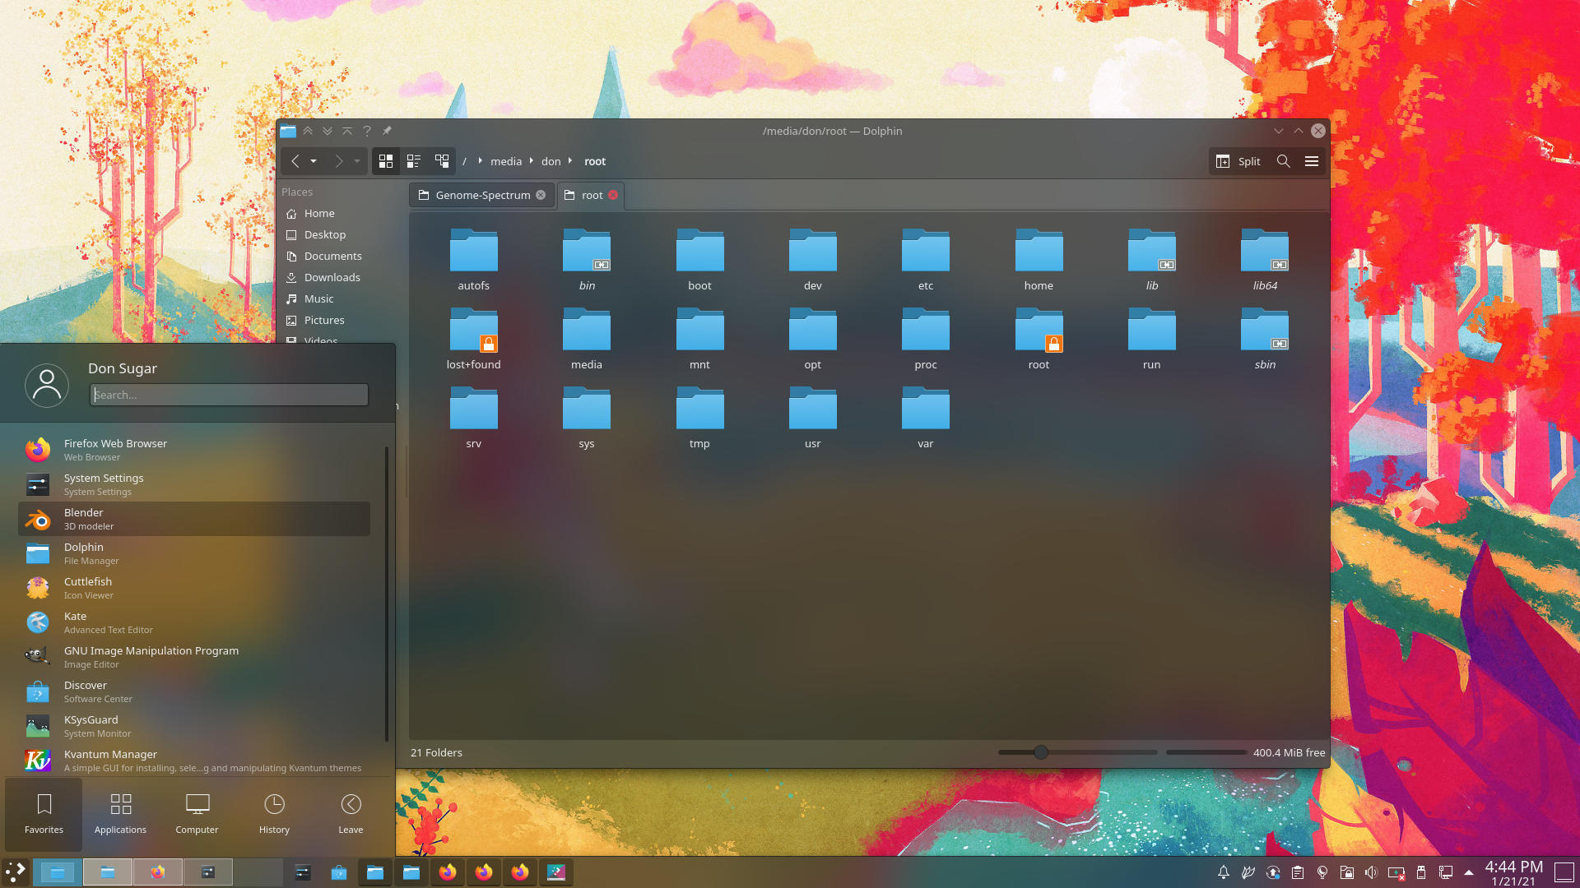
Task: Expand the breadcrumb arrow after the slash
Action: 480,160
